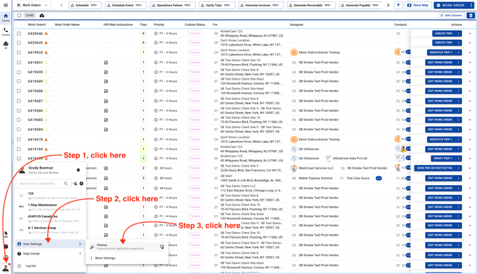This screenshot has width=477, height=274.
Task: Select company 1 Stop Maintenance
Action: [x=51, y=207]
